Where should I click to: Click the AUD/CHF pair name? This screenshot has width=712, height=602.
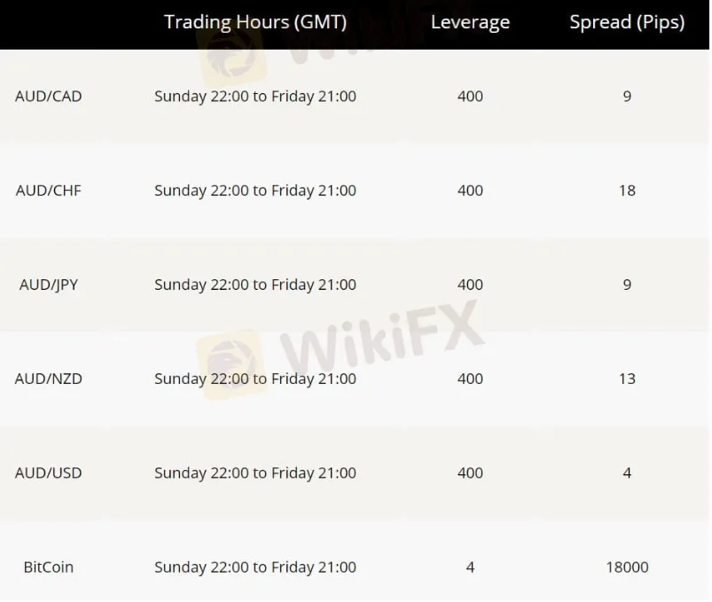coord(49,191)
